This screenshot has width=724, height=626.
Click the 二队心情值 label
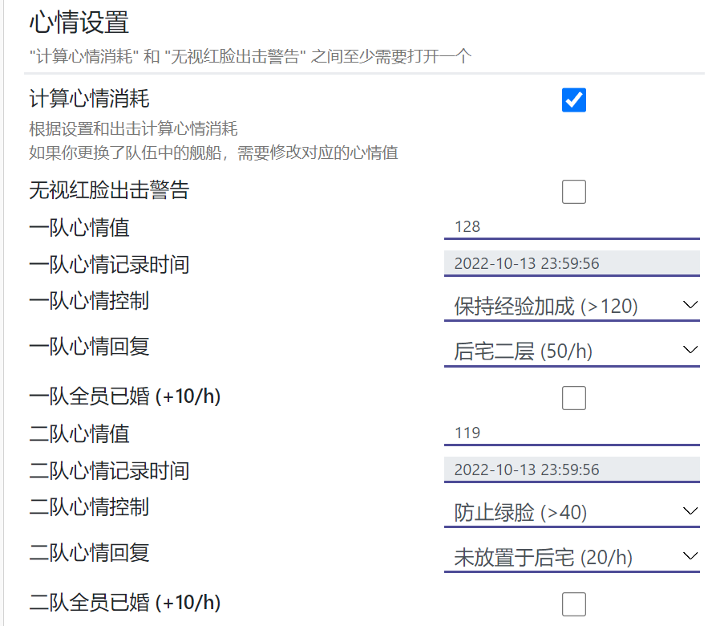[79, 433]
